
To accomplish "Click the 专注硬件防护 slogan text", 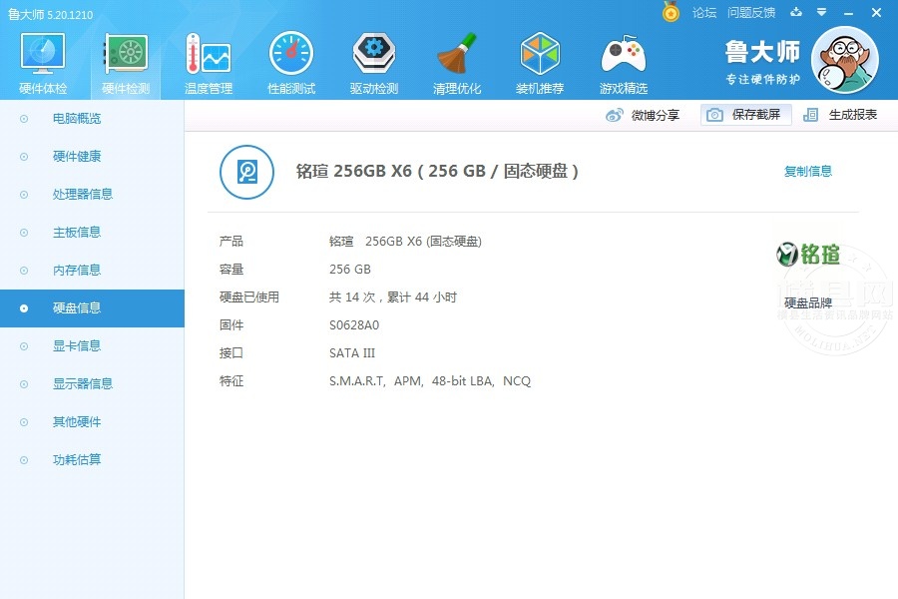I will (x=763, y=79).
